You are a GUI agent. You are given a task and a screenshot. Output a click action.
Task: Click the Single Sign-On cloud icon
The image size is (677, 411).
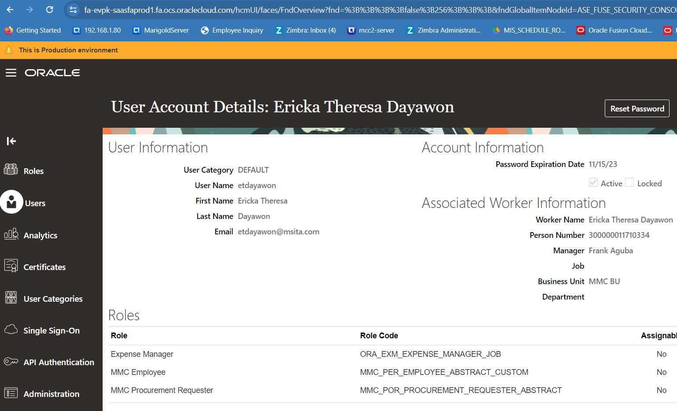[11, 329]
